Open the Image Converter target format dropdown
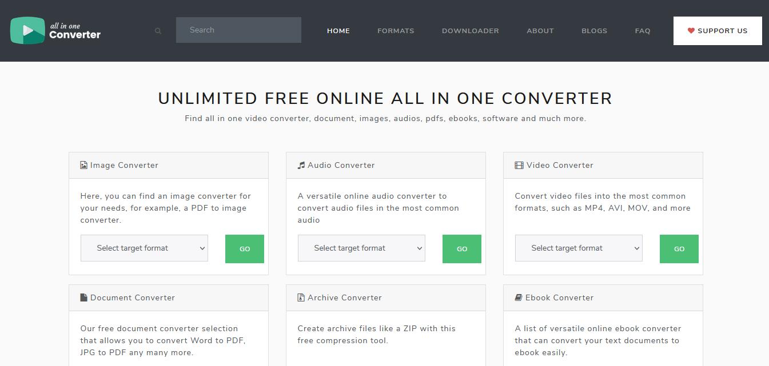Viewport: 769px width, 366px height. [144, 248]
